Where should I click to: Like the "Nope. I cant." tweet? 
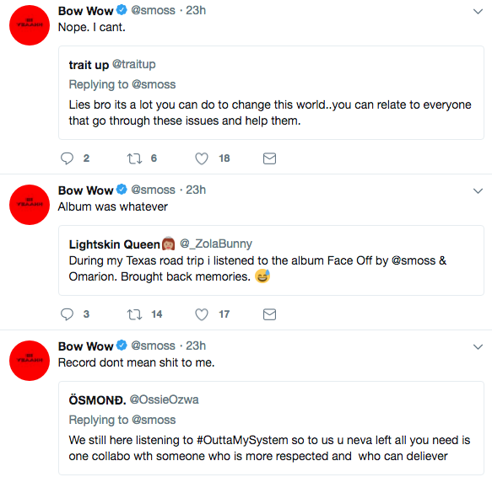202,158
